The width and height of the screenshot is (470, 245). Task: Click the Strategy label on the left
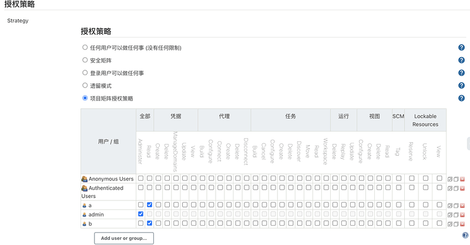tap(18, 21)
